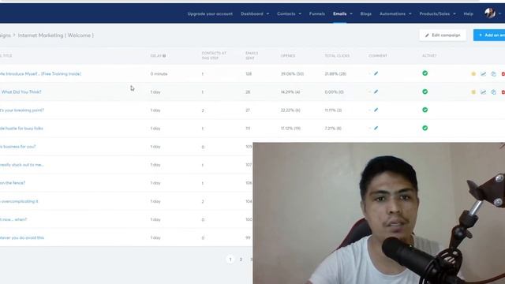
Task: Click the 'Contacts at this step' column header
Action: point(214,55)
